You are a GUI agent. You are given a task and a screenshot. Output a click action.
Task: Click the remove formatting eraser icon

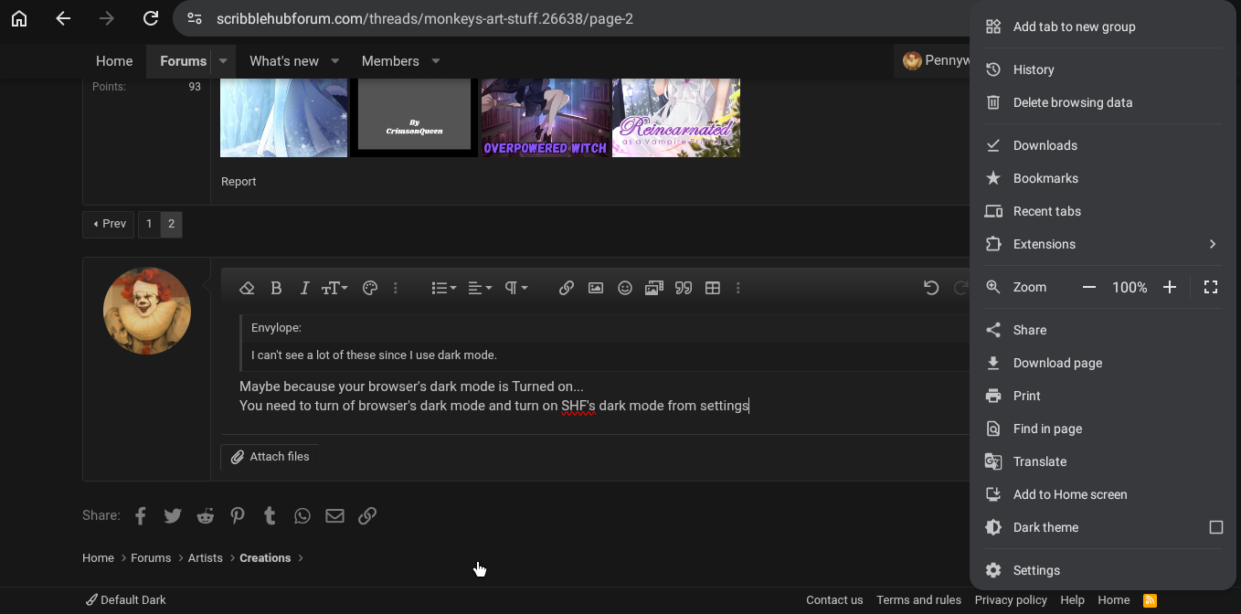(247, 288)
